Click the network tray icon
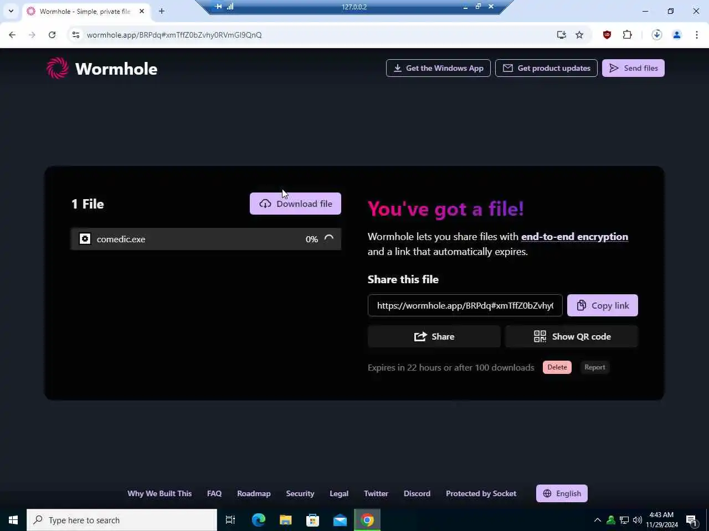 [x=624, y=520]
